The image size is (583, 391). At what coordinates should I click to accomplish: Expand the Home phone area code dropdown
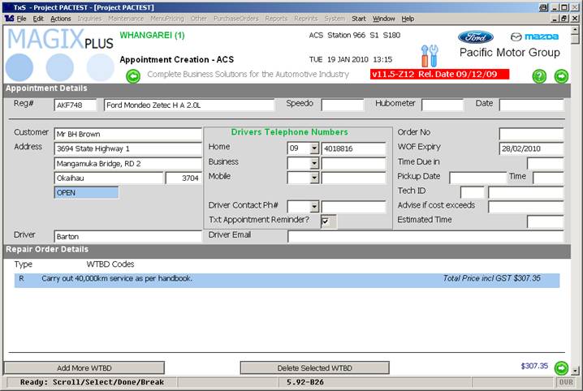314,148
